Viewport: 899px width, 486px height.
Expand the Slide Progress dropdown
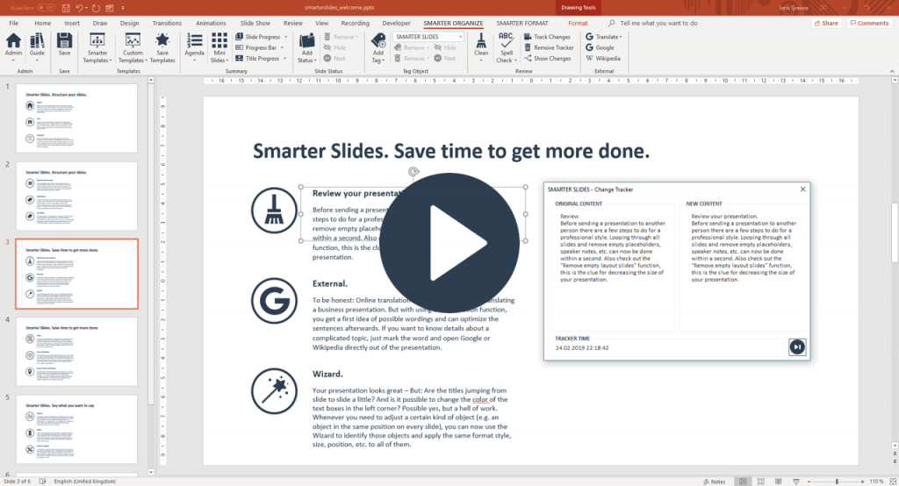285,37
